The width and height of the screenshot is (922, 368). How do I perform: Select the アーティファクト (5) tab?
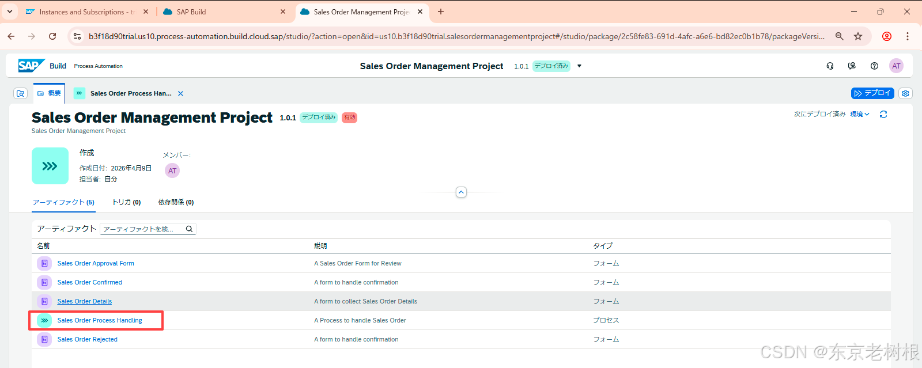coord(63,202)
